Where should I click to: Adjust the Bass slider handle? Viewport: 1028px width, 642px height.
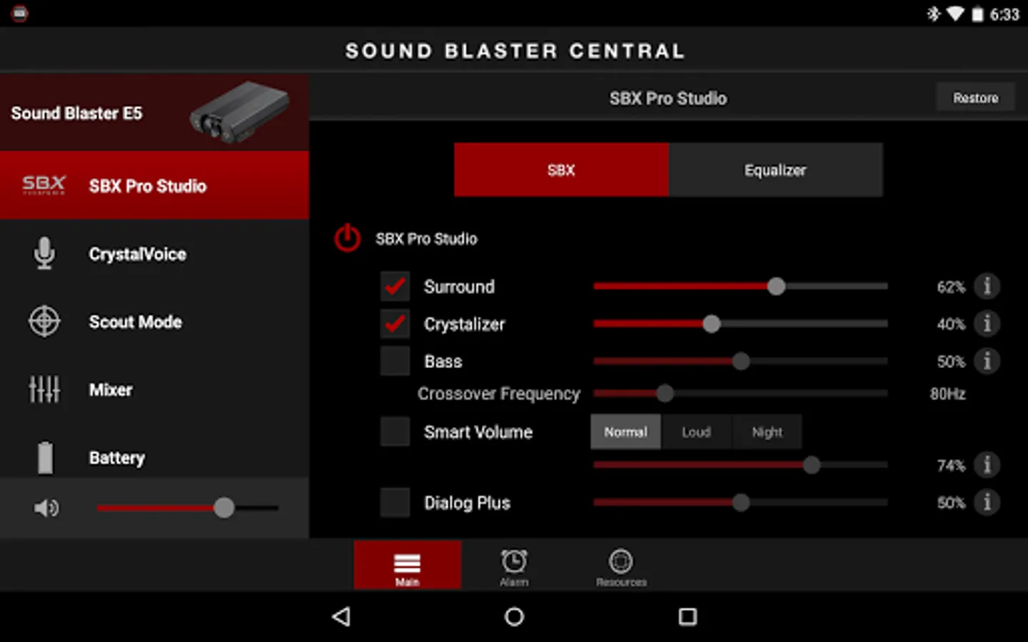tap(741, 361)
